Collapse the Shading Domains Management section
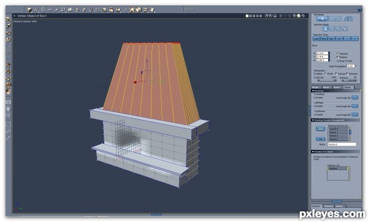 [313, 120]
